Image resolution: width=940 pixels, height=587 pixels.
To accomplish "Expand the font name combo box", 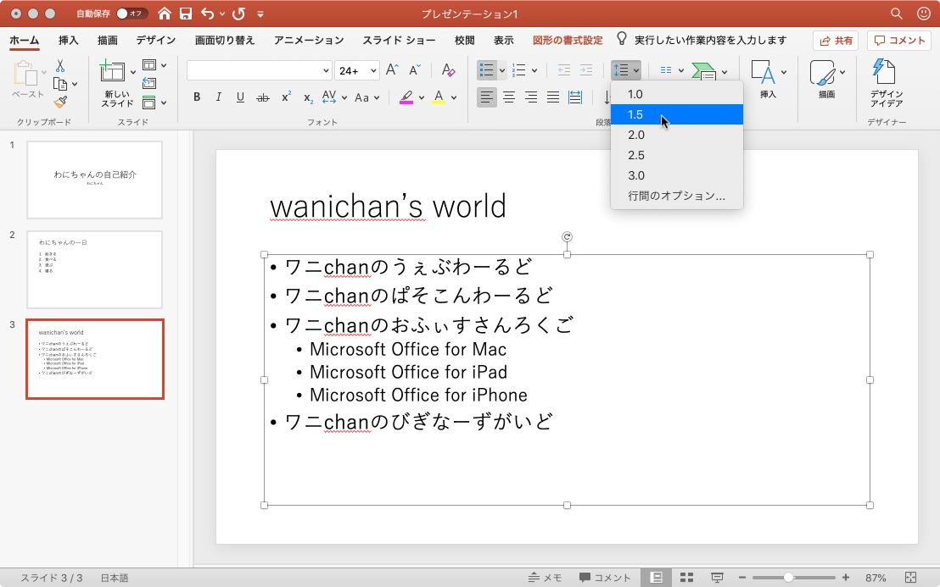I will click(x=327, y=70).
